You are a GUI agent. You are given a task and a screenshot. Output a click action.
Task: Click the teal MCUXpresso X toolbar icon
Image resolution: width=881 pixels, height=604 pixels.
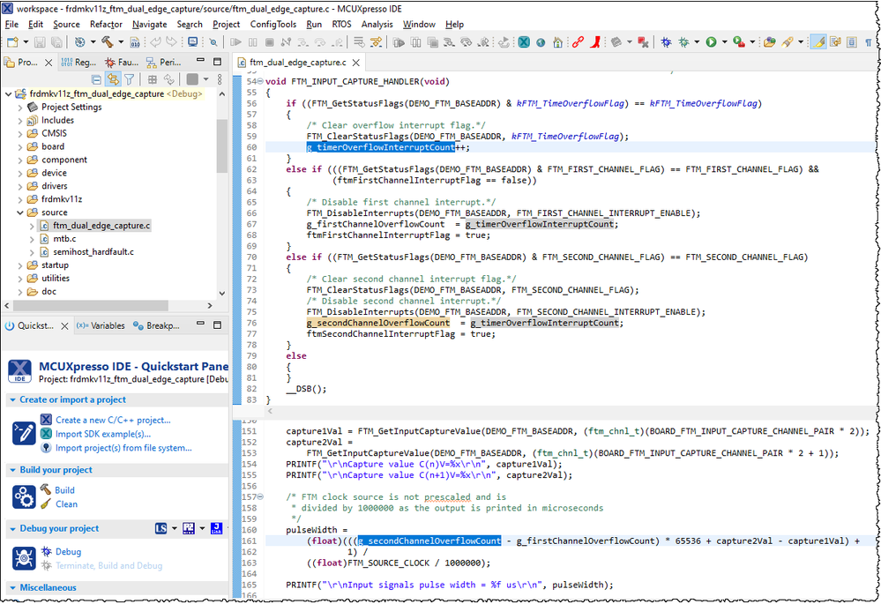[524, 42]
